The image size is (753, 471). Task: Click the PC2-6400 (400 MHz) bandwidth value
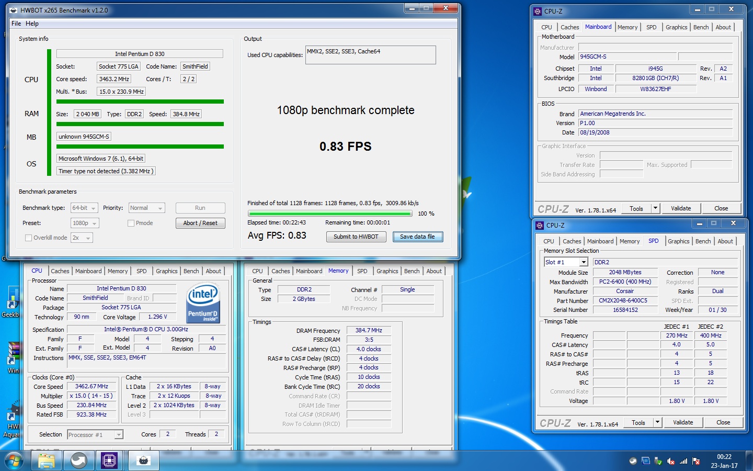coord(625,282)
